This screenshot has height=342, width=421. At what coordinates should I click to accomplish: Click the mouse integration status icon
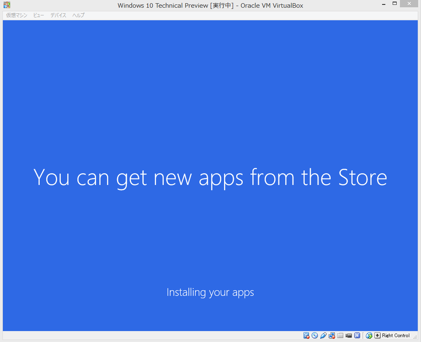pyautogui.click(x=369, y=335)
